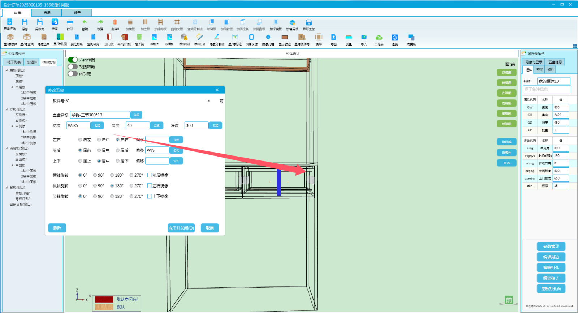Switch to the 设置 ribbon tab

click(x=77, y=13)
